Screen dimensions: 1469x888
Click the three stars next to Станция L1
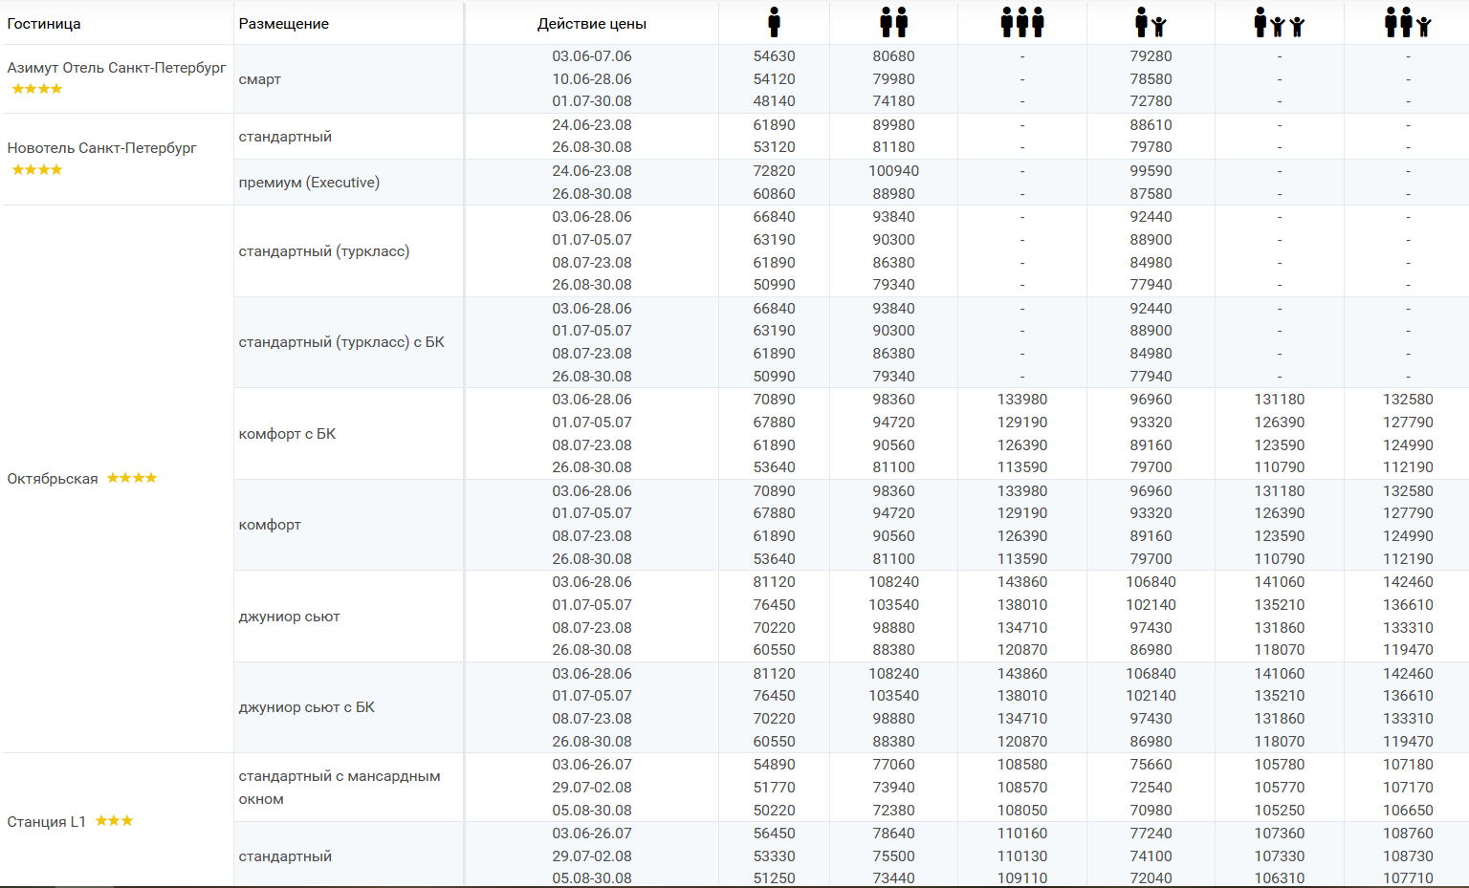click(x=114, y=821)
